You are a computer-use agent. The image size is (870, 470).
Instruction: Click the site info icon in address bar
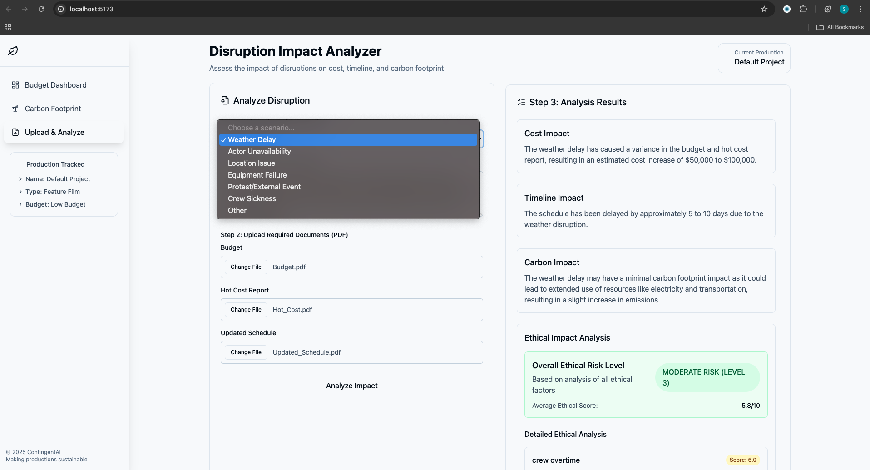click(x=61, y=9)
